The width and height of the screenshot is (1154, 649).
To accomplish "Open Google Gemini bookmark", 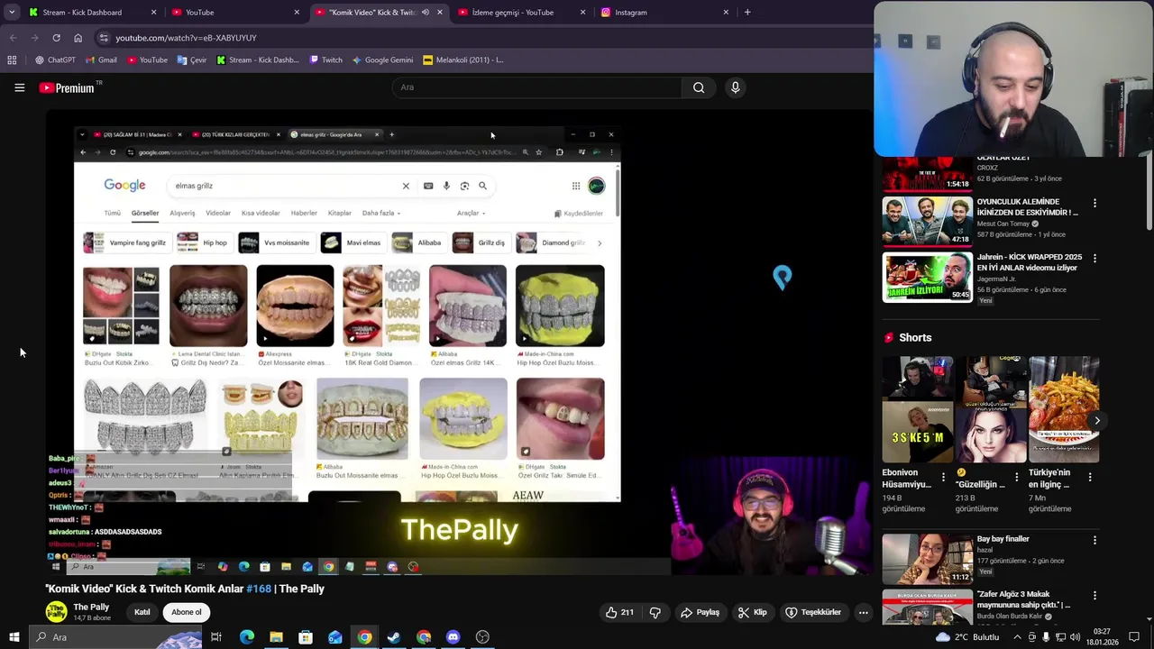I will [382, 60].
